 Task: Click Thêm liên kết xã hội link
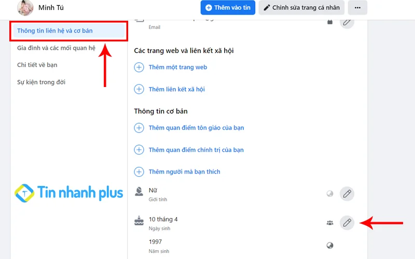(x=177, y=89)
